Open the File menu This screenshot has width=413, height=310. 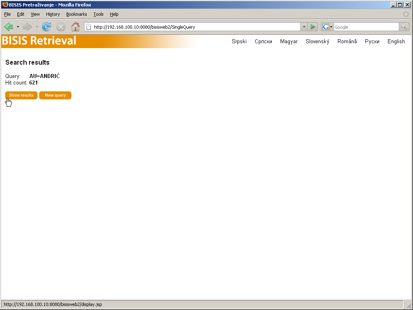(7, 14)
